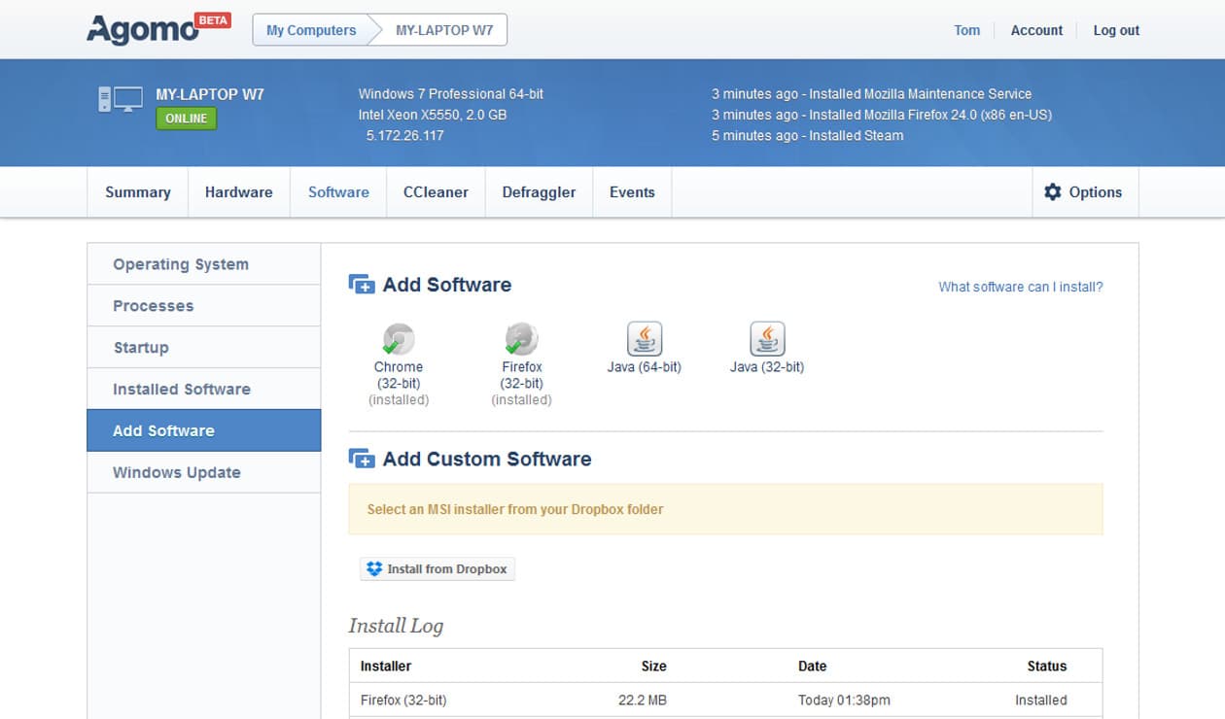The image size is (1225, 719).
Task: Open 'What software can I install?' link
Action: tap(1020, 287)
